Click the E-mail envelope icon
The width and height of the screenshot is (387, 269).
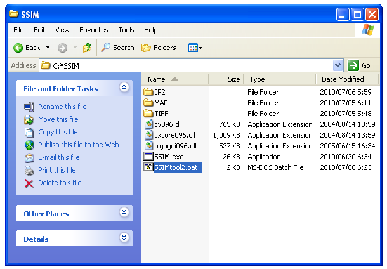coord(29,158)
